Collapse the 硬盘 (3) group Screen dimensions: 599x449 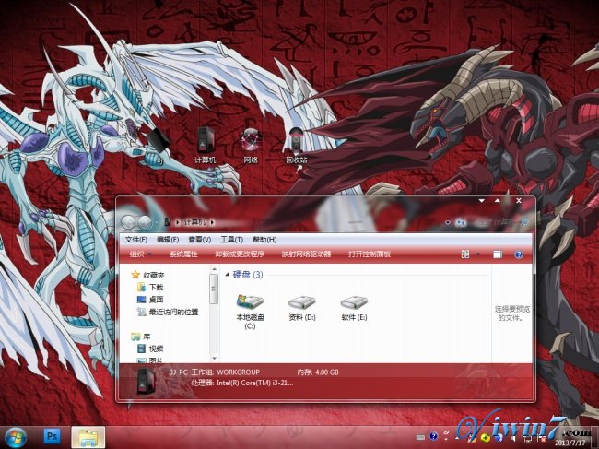pyautogui.click(x=228, y=275)
